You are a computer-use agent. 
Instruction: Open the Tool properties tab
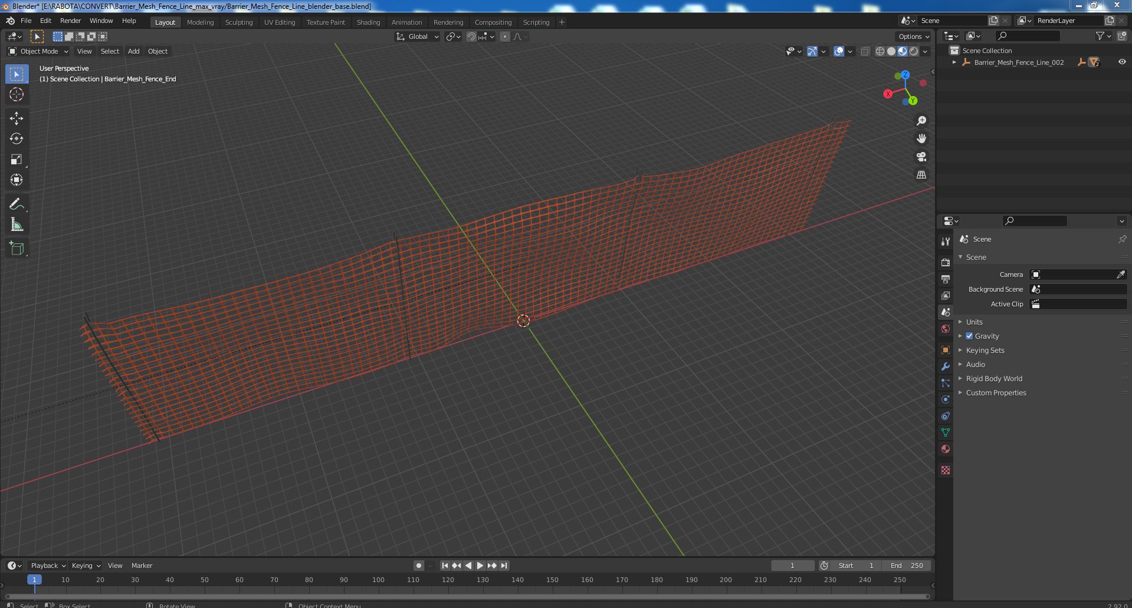coord(946,241)
